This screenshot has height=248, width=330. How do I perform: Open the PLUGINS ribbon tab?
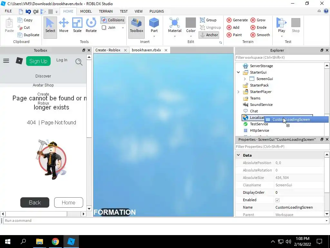[x=157, y=11]
